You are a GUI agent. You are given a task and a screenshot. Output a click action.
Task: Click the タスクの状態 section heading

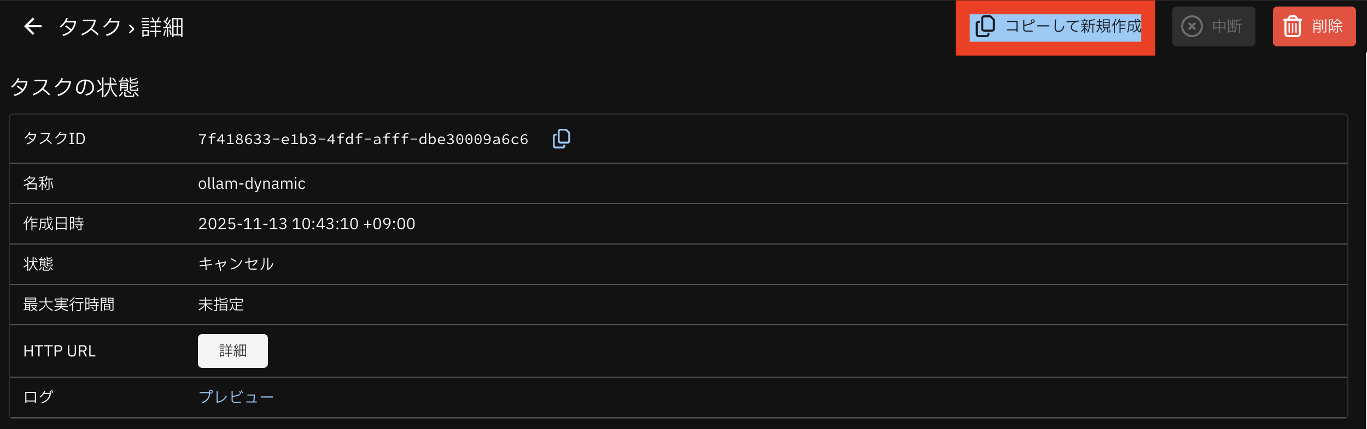coord(75,87)
